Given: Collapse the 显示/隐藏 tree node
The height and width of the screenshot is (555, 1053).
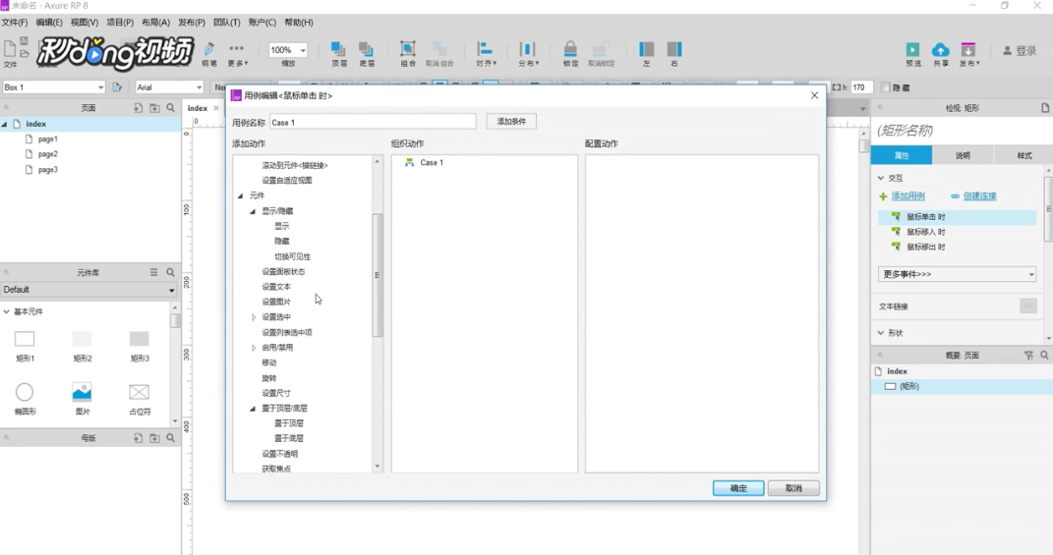Looking at the screenshot, I should (254, 211).
